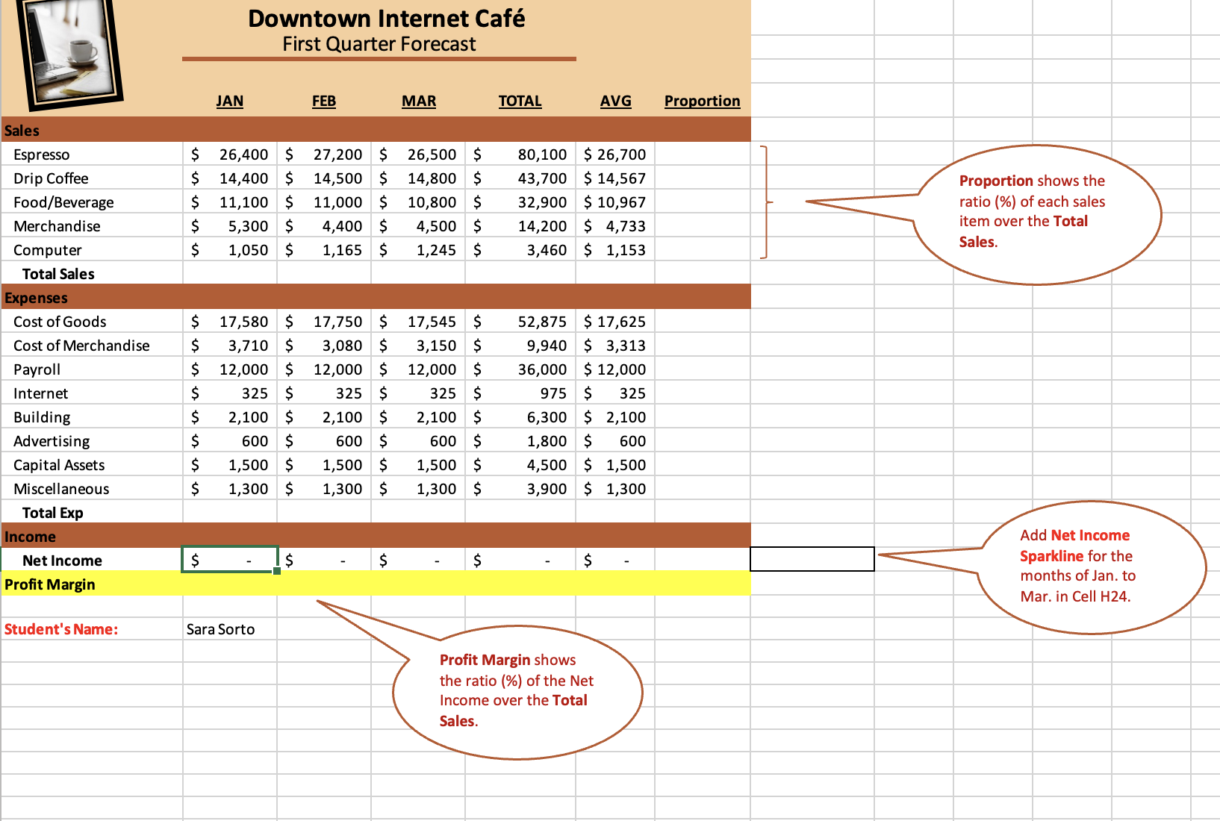Image resolution: width=1220 pixels, height=821 pixels.
Task: Select the Total Exp label cell
Action: click(x=52, y=512)
